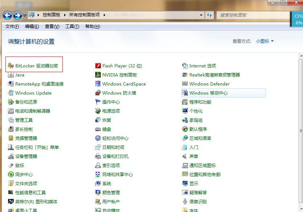Viewport: 303px width, 212px height.
Task: Open the 帮助(H) menu
Action: 93,26
